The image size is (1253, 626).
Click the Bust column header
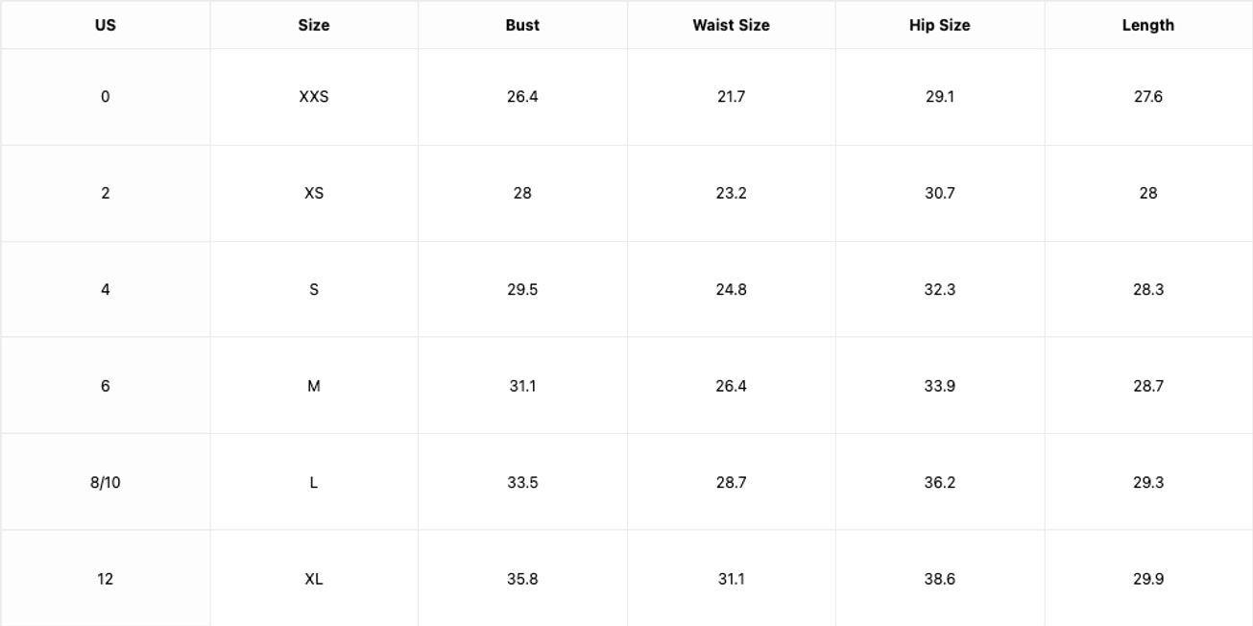[522, 26]
